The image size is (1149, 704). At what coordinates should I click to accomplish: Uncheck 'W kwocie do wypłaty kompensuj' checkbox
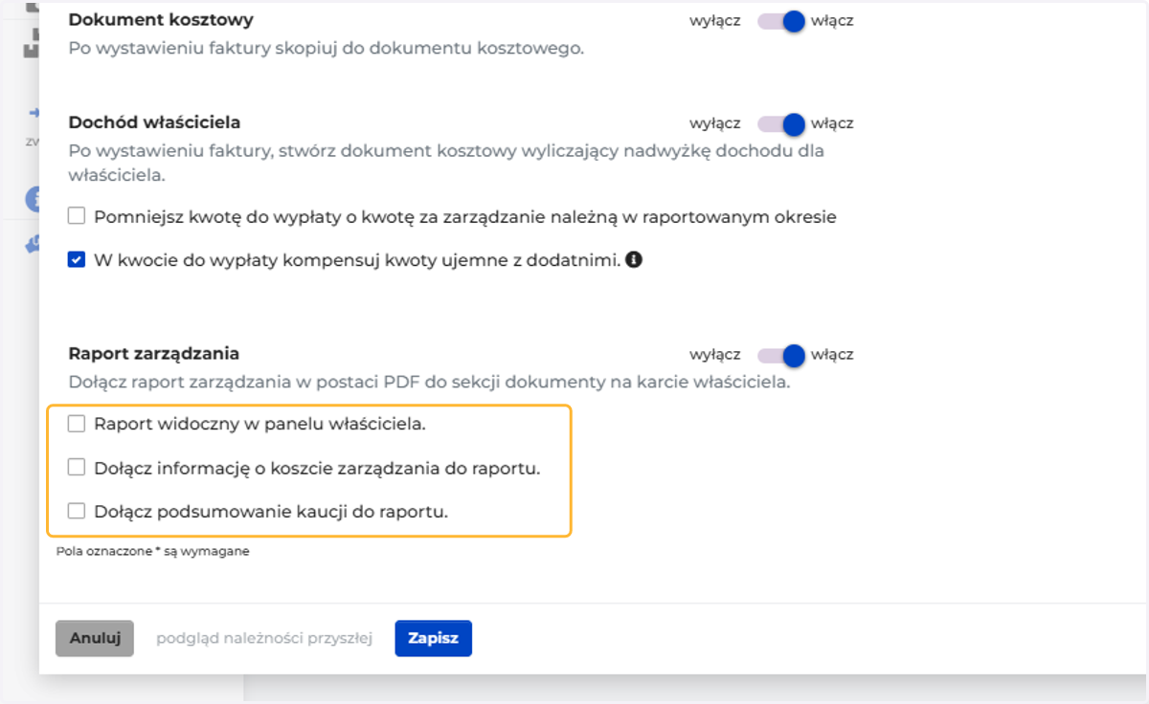point(77,259)
